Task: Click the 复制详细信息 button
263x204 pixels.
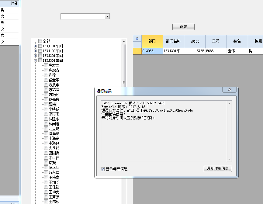Action: pos(218,169)
